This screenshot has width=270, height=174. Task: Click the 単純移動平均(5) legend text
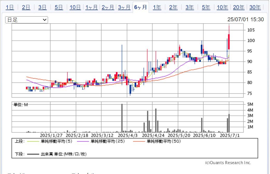57,141
